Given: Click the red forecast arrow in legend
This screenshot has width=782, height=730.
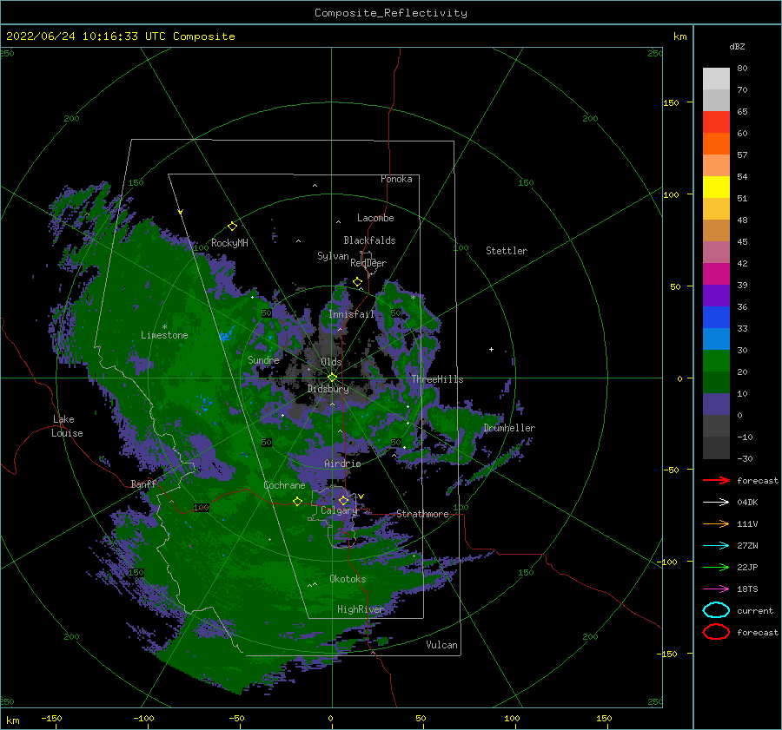Looking at the screenshot, I should pos(716,480).
